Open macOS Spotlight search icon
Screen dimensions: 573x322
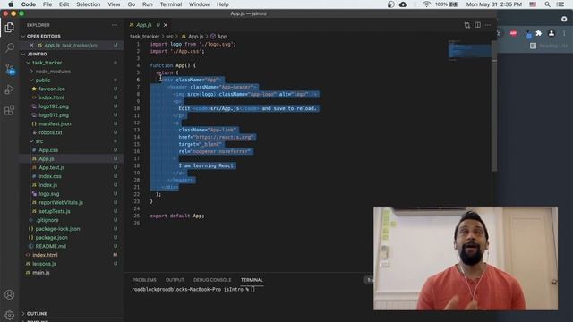547,4
